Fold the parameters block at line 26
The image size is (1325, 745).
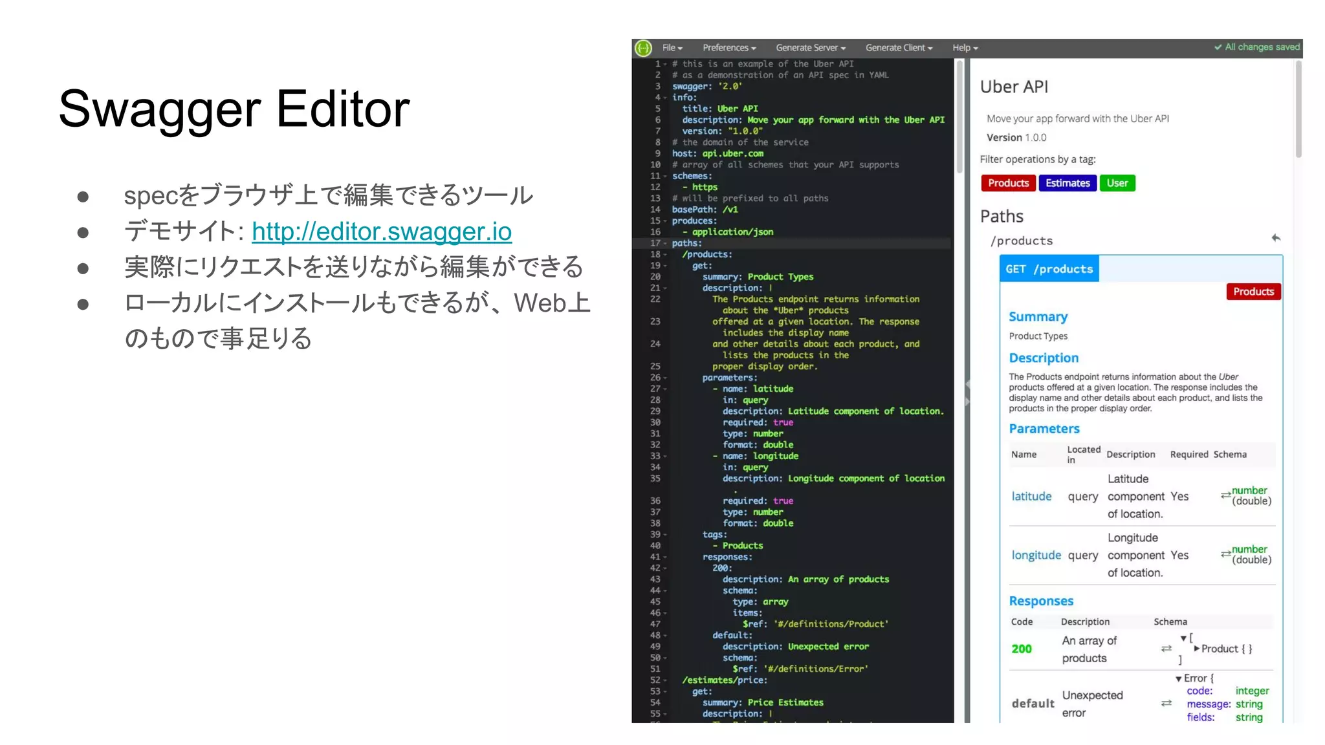(665, 378)
